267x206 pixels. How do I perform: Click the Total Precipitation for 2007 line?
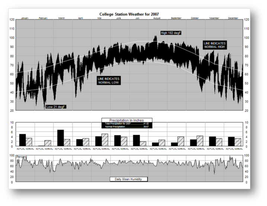click(127, 123)
